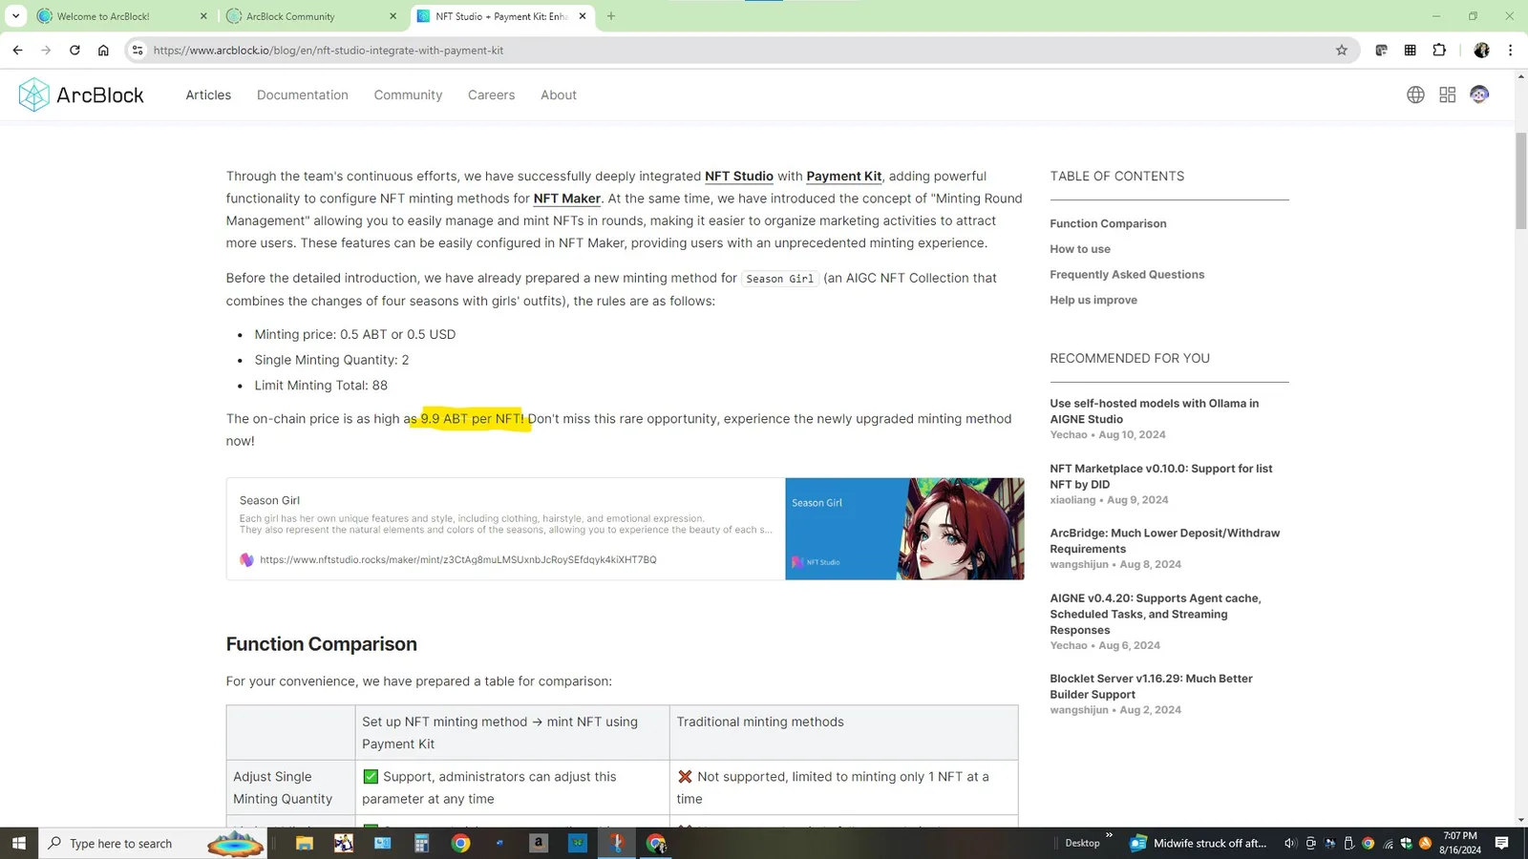The image size is (1528, 859).
Task: Click the Adjust Single Minting Quantity cell
Action: click(290, 787)
